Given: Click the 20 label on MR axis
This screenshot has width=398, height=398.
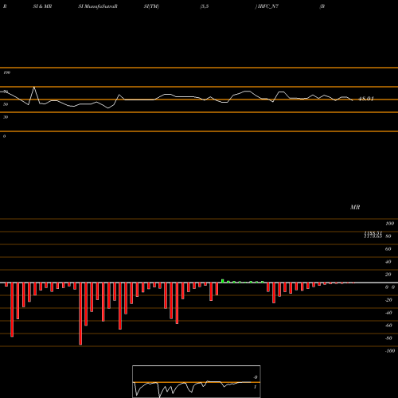Looking at the screenshot, I should pyautogui.click(x=388, y=275).
